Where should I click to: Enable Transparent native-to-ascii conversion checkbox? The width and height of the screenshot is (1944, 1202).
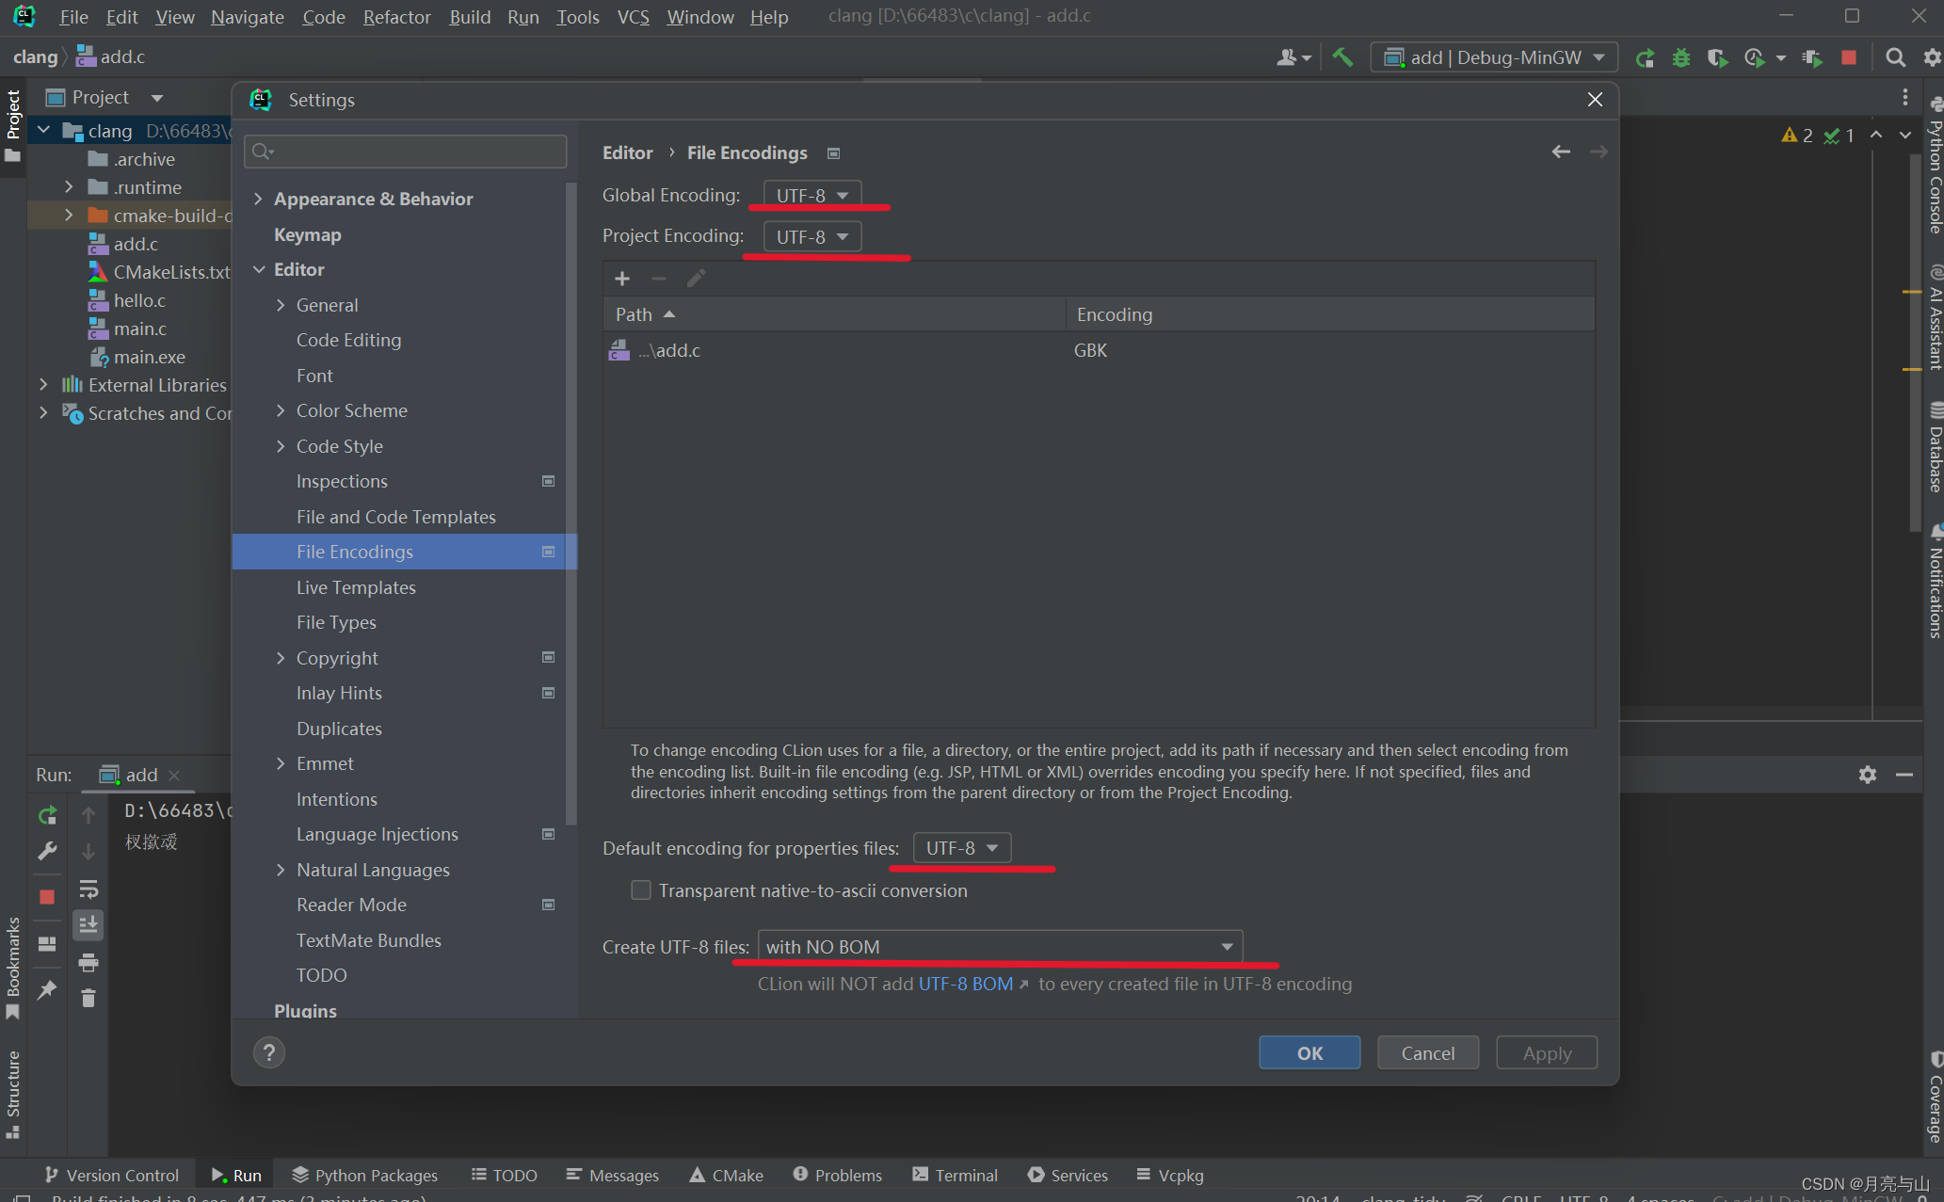click(641, 890)
